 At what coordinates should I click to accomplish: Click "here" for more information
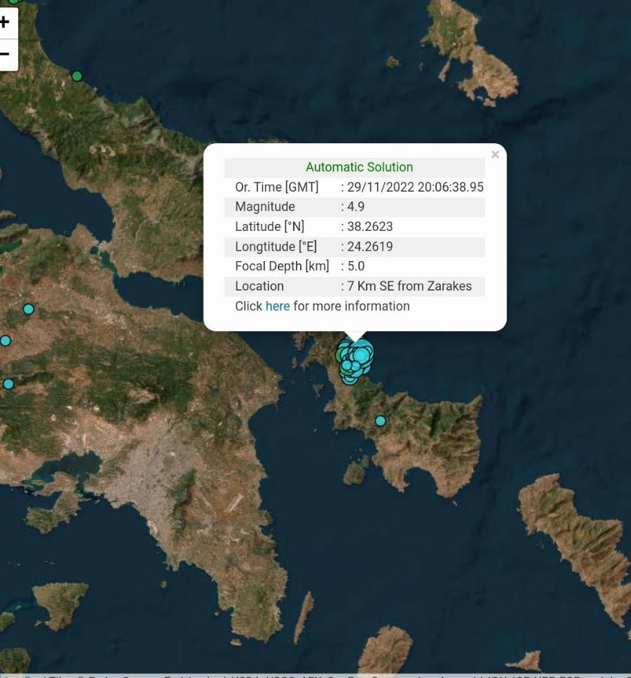click(x=277, y=306)
